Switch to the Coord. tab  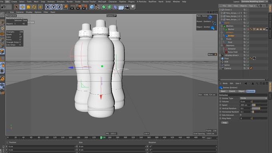click(232, 91)
